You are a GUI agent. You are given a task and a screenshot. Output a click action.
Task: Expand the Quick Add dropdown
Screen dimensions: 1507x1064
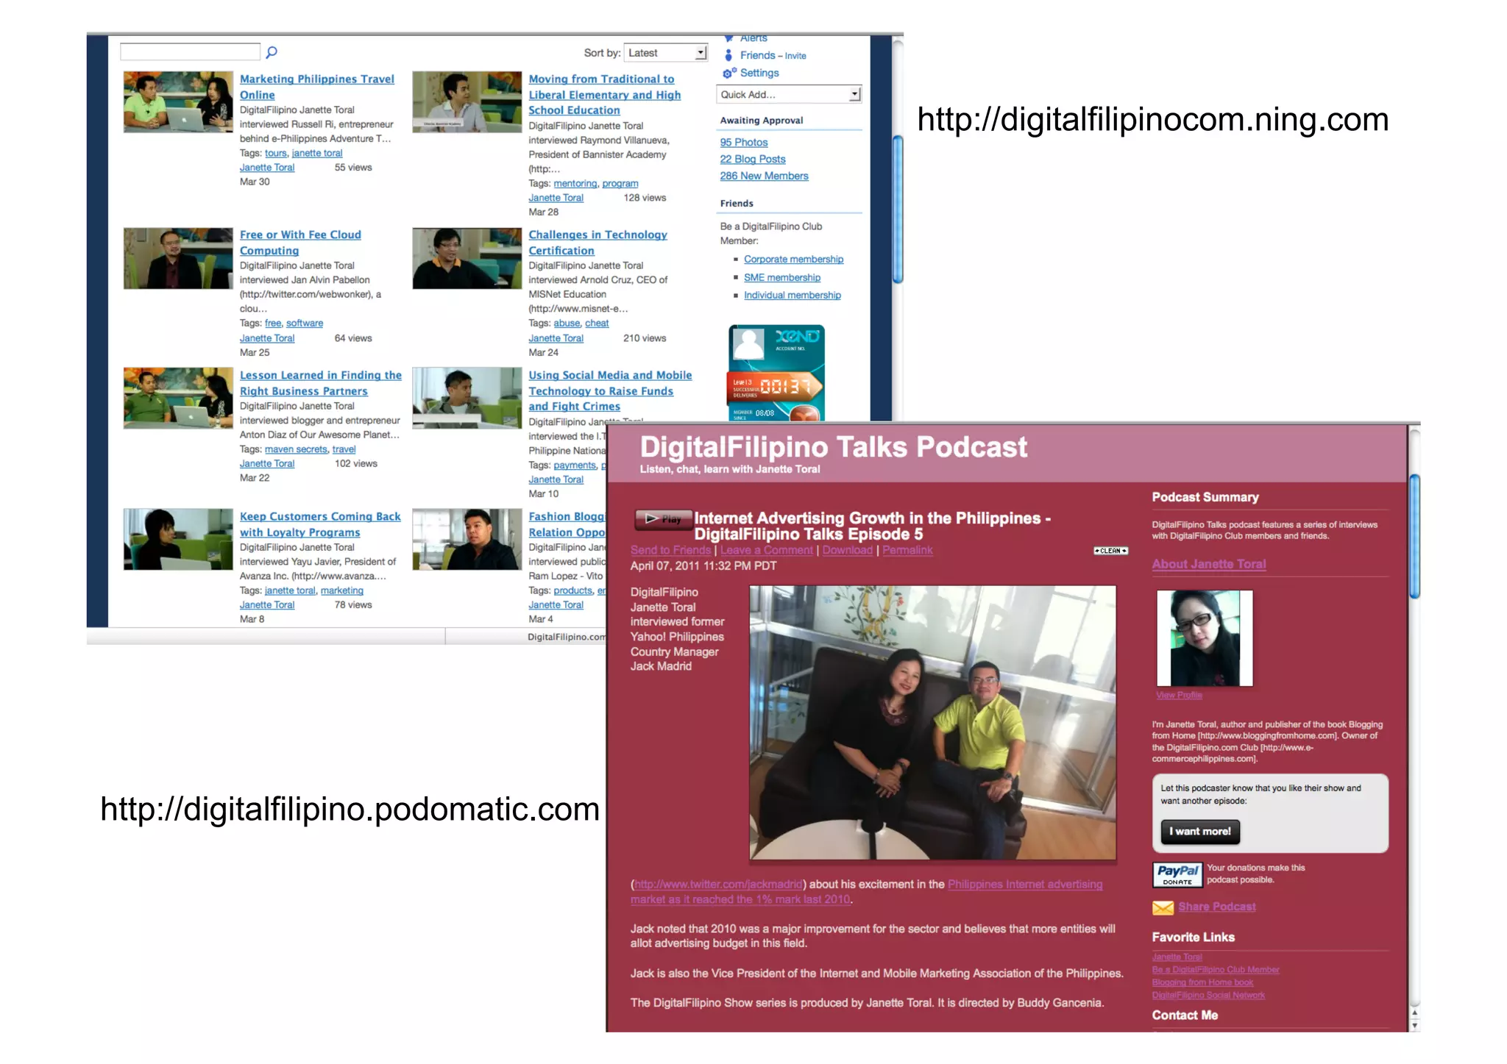pyautogui.click(x=788, y=95)
